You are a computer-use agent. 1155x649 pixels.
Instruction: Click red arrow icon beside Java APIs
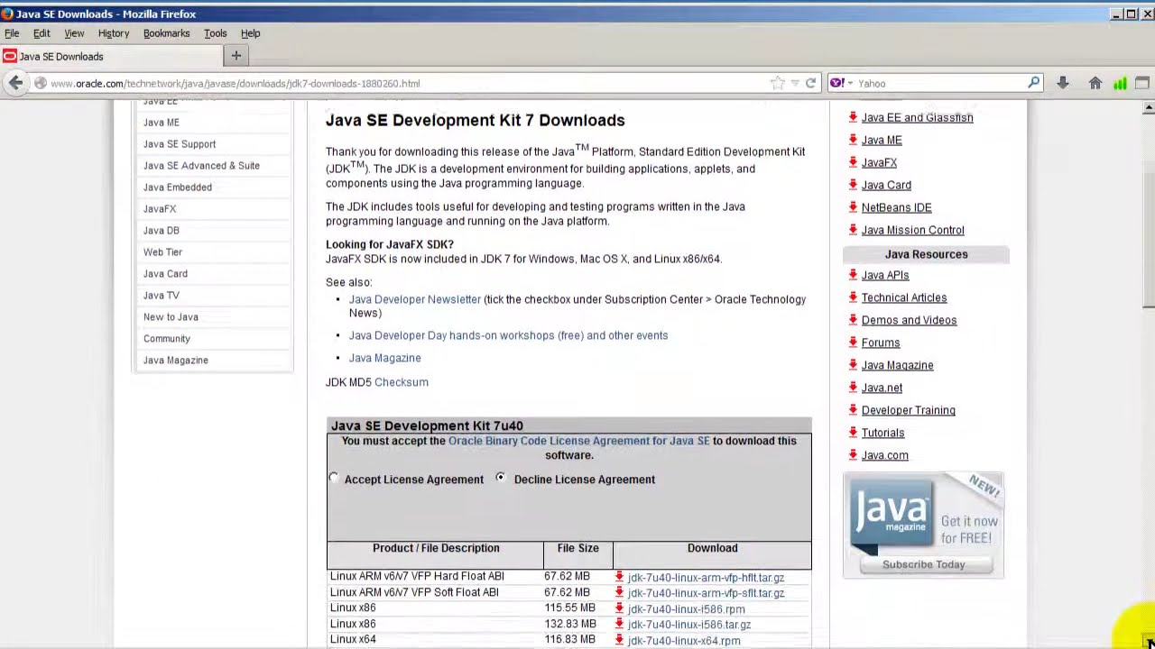[853, 275]
